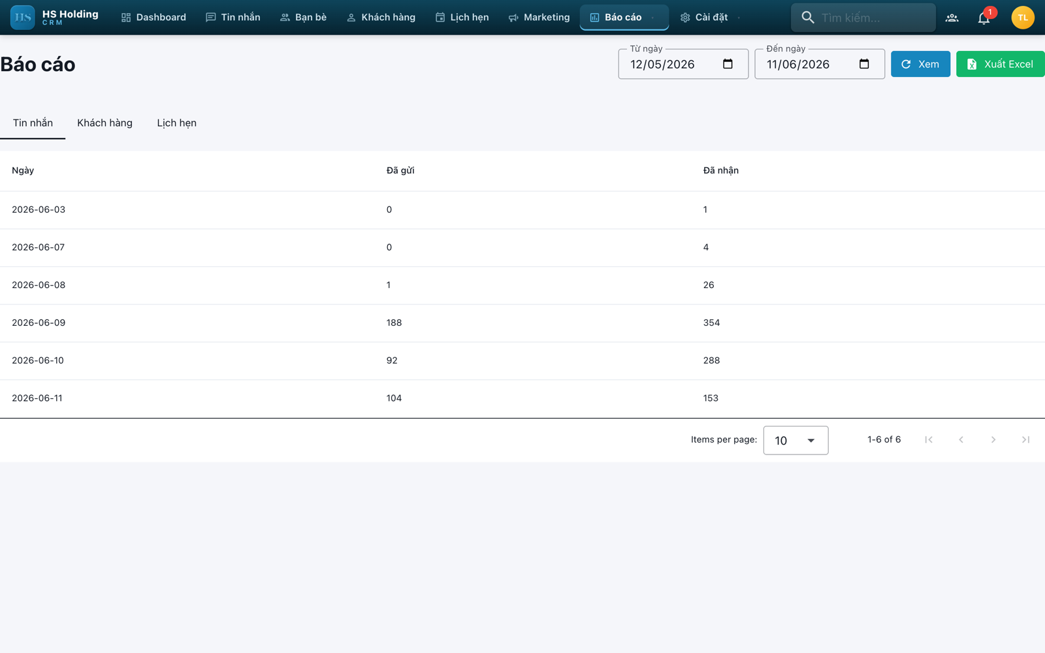Click sent value 92
Image resolution: width=1045 pixels, height=653 pixels.
coord(392,360)
